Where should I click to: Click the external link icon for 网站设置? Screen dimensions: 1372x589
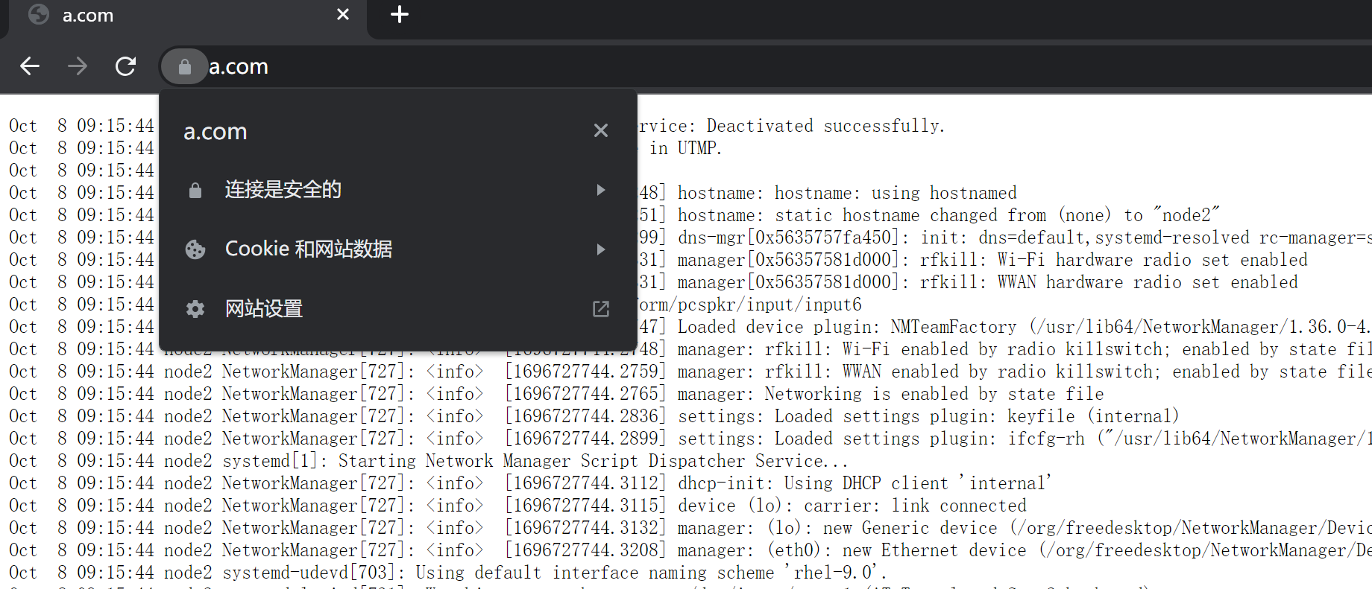point(600,309)
